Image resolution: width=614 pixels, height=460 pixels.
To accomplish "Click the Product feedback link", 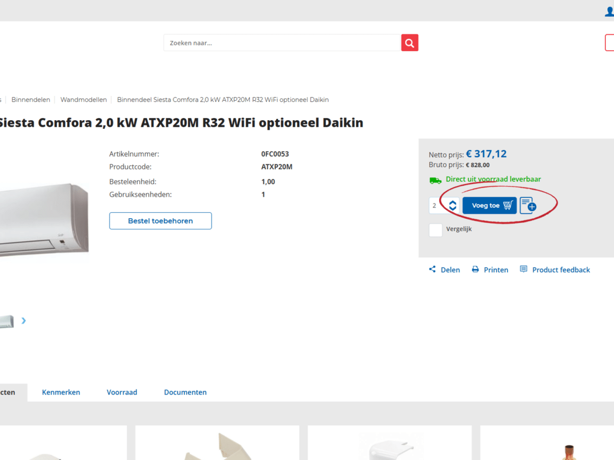I will pos(561,270).
